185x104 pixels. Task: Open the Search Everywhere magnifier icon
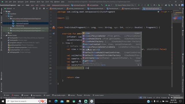tap(176, 5)
